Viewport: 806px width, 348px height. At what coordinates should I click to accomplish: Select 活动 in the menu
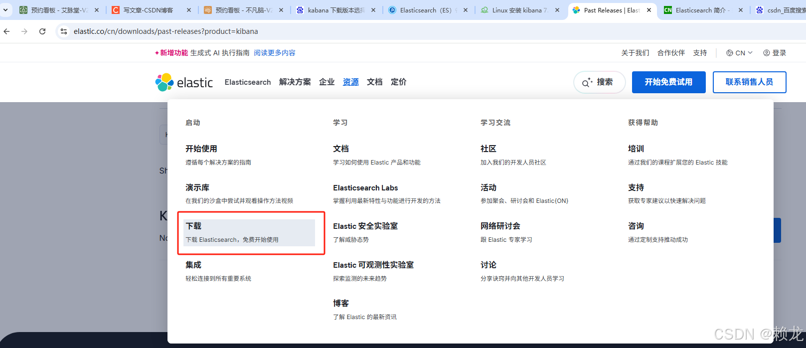(488, 187)
